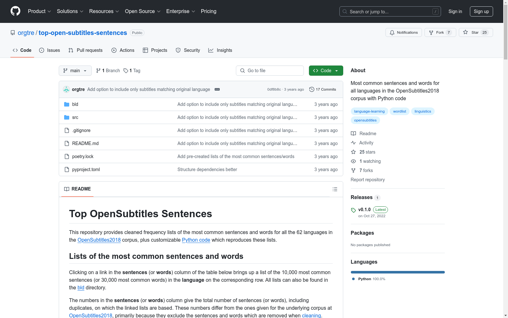Open the v0.1.0 release link
This screenshot has width=508, height=318.
pyautogui.click(x=364, y=210)
